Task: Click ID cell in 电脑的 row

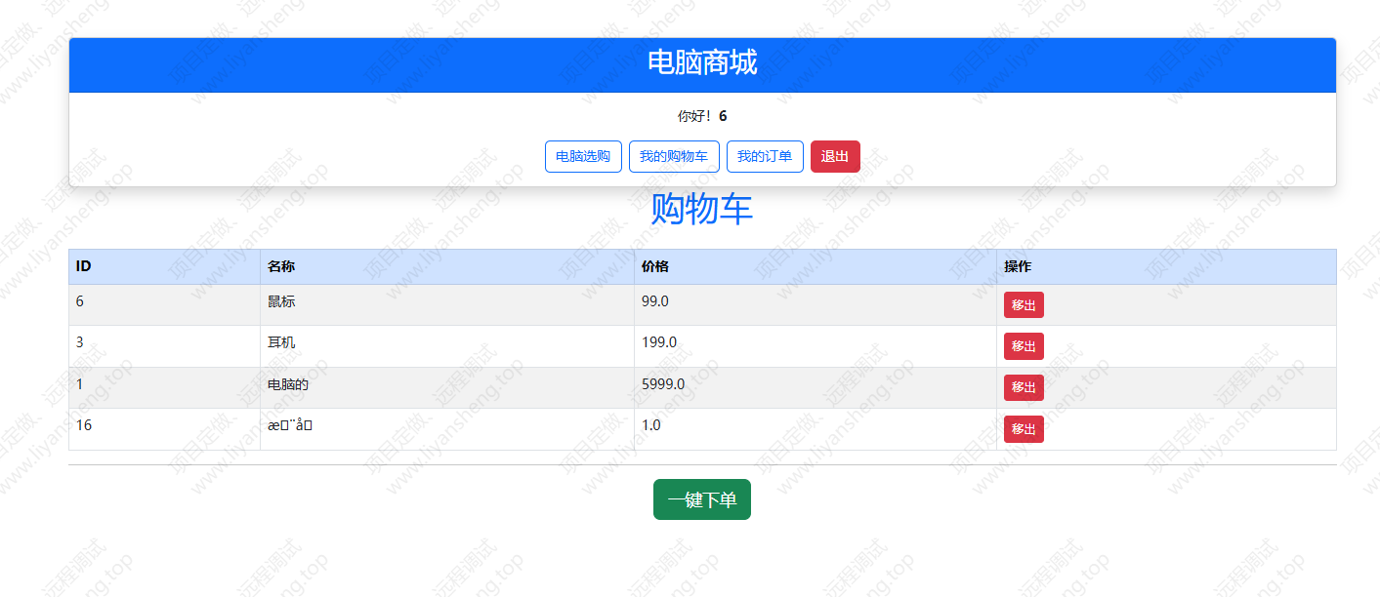Action: pyautogui.click(x=164, y=388)
